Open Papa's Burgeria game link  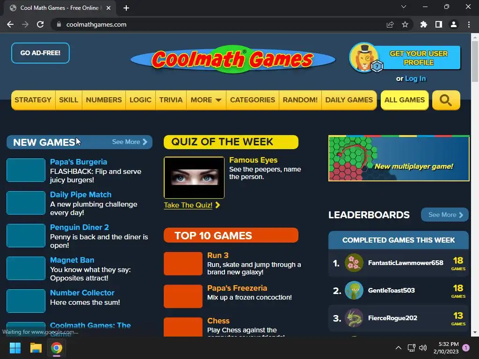[x=79, y=162]
